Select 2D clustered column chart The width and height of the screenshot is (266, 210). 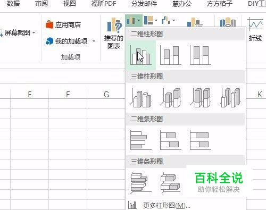pos(141,55)
